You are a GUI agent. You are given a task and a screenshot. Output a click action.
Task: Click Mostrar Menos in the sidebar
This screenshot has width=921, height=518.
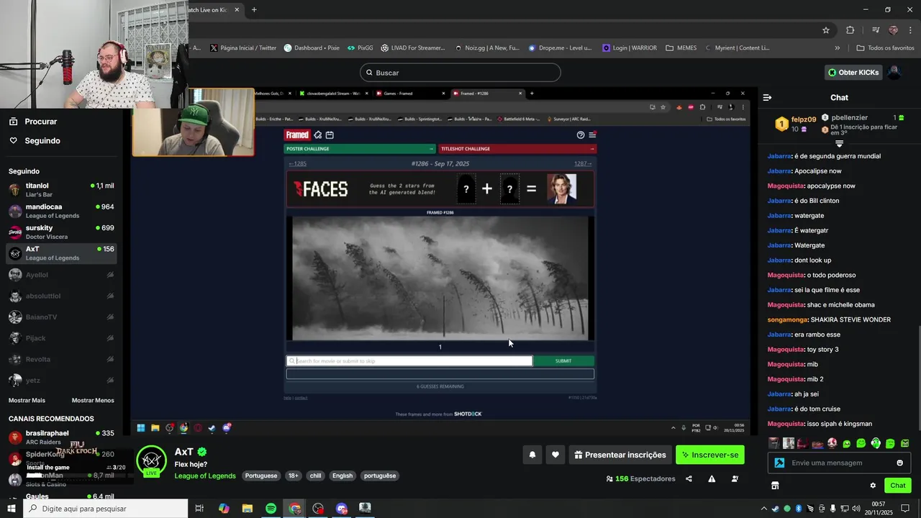(x=93, y=400)
